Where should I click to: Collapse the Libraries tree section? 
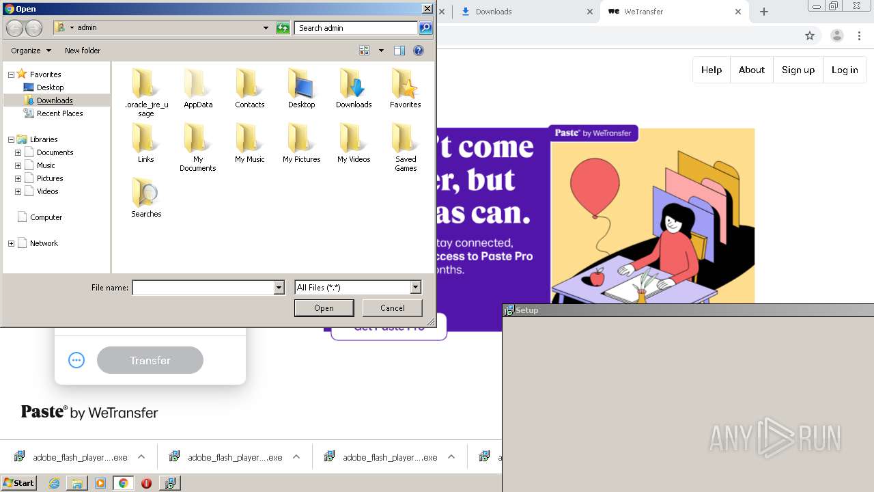(11, 139)
